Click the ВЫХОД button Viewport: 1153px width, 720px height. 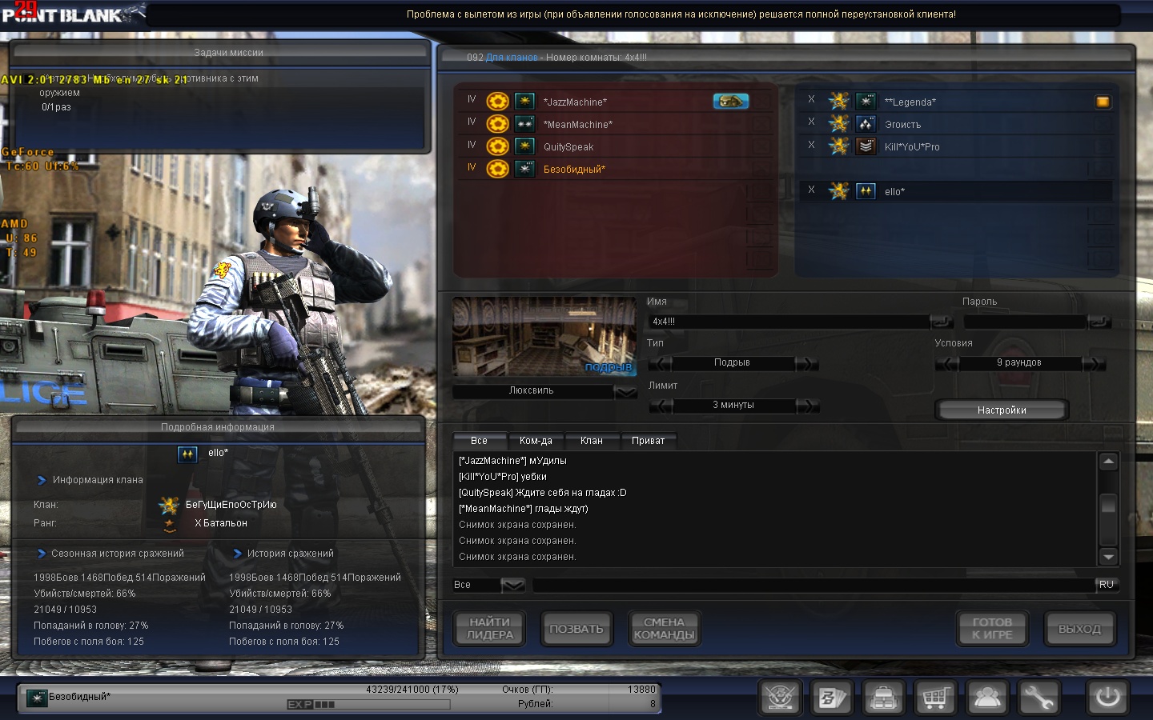click(1079, 629)
